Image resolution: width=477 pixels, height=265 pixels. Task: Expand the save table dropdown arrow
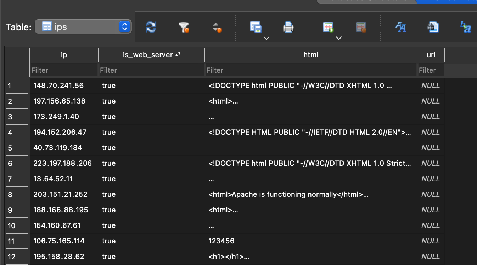pos(266,38)
